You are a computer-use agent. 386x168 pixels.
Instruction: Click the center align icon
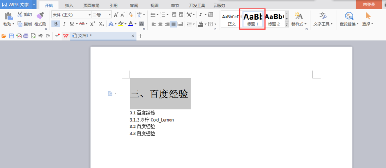point(160,24)
